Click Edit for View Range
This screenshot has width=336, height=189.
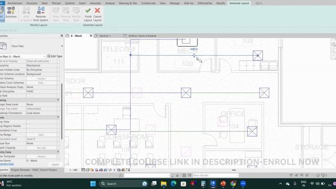tap(41, 135)
